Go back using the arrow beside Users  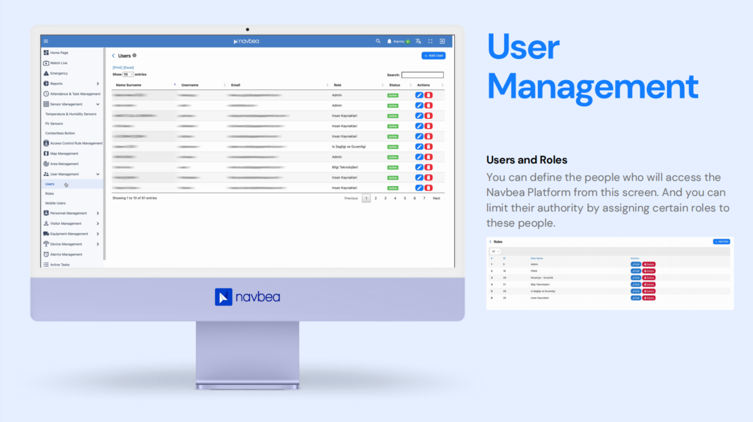113,56
